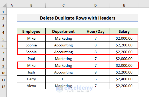Select the $2,400.00 salary cell
This screenshot has height=97, width=149.
click(124, 79)
